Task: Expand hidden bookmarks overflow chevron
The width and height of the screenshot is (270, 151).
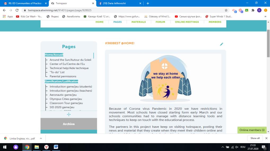Action: point(265,16)
